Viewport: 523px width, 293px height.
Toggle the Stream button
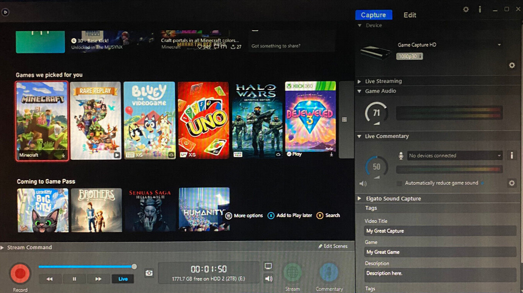292,272
